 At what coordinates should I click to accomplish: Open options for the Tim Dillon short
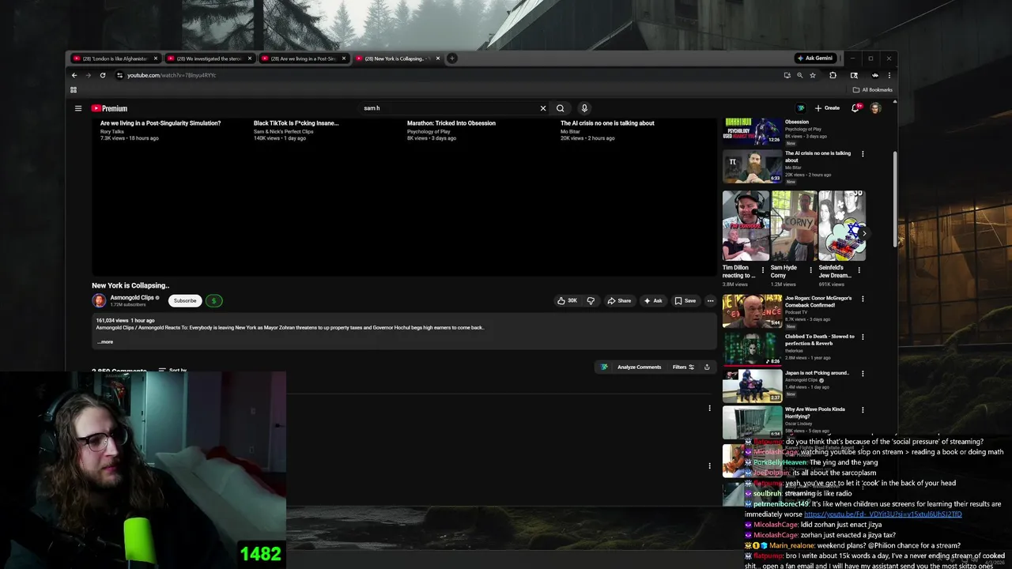click(763, 270)
